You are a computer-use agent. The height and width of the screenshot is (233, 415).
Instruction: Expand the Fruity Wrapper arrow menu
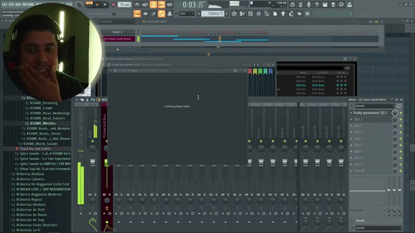[x=110, y=70]
